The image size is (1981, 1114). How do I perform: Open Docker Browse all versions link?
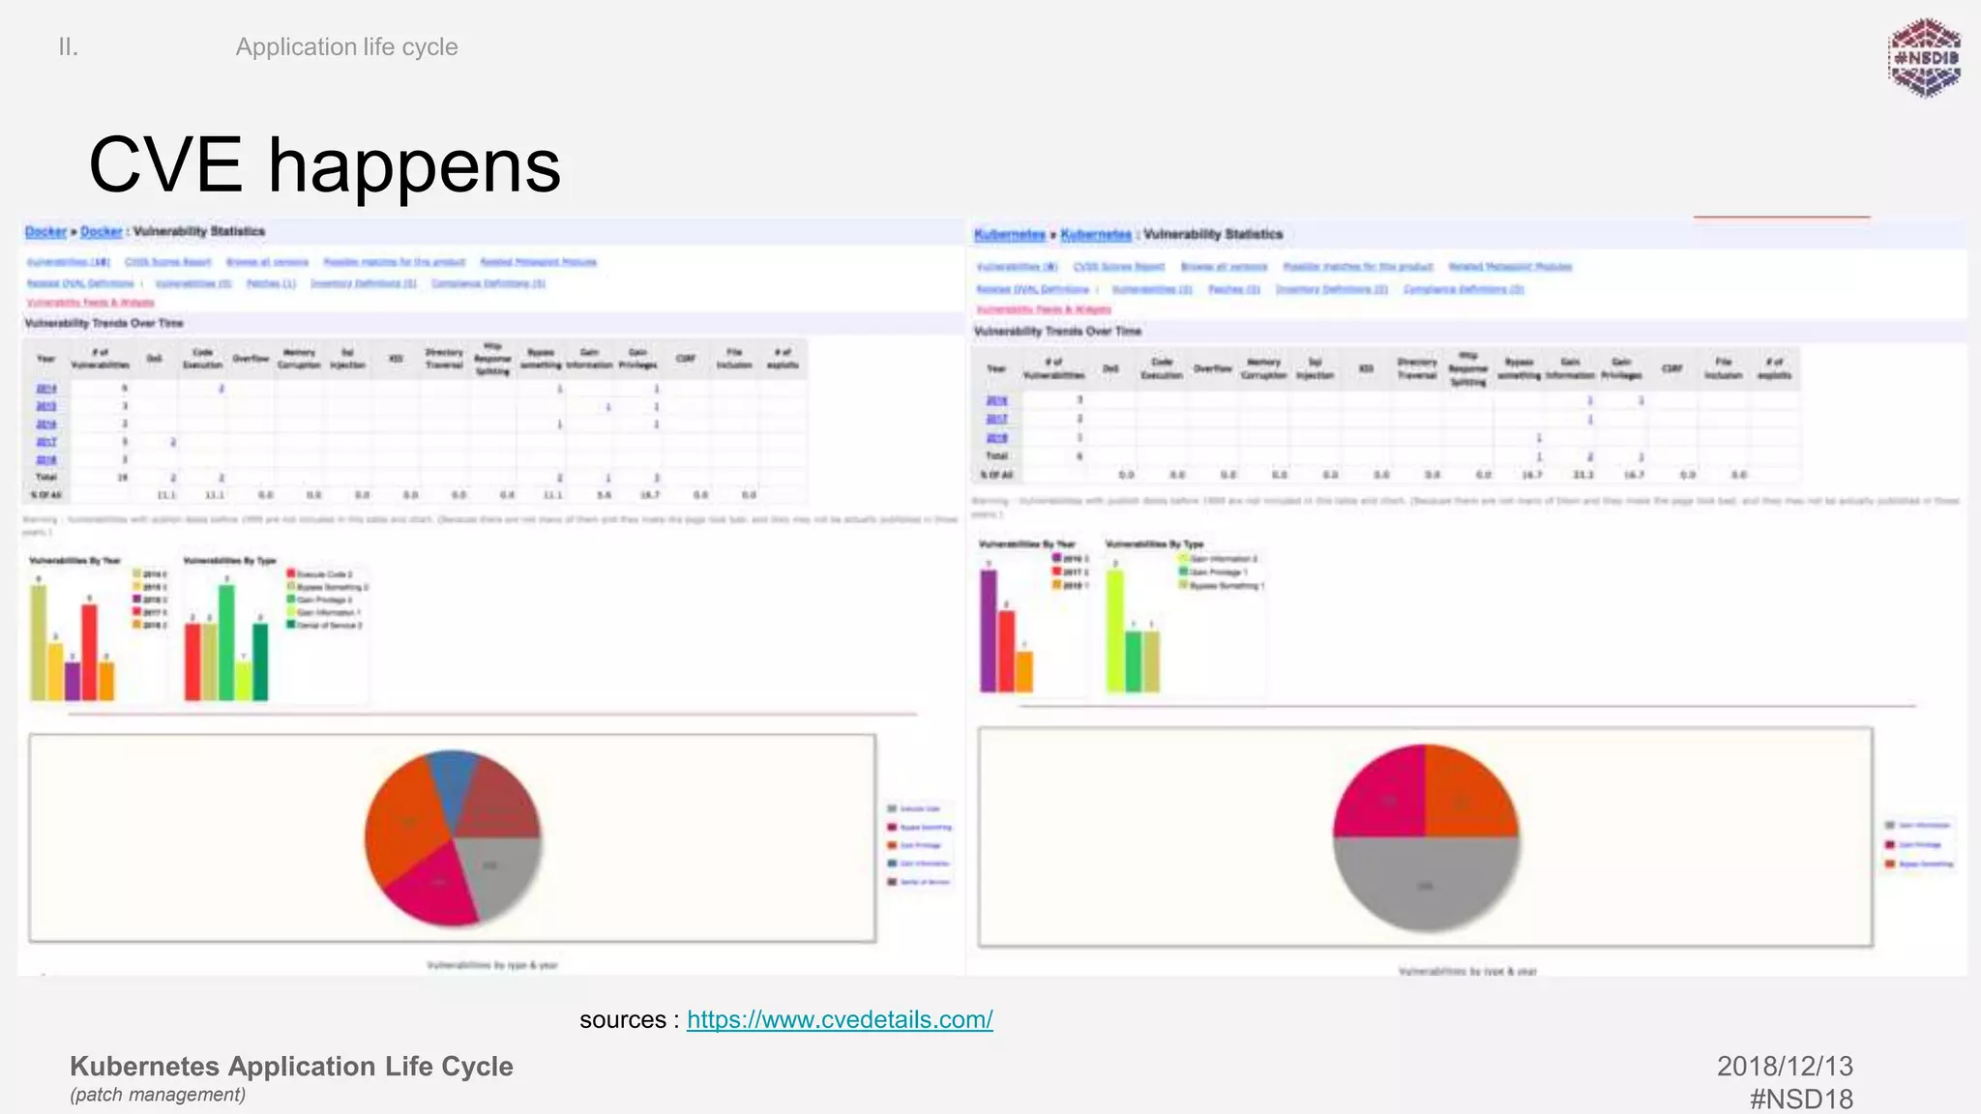pyautogui.click(x=268, y=262)
